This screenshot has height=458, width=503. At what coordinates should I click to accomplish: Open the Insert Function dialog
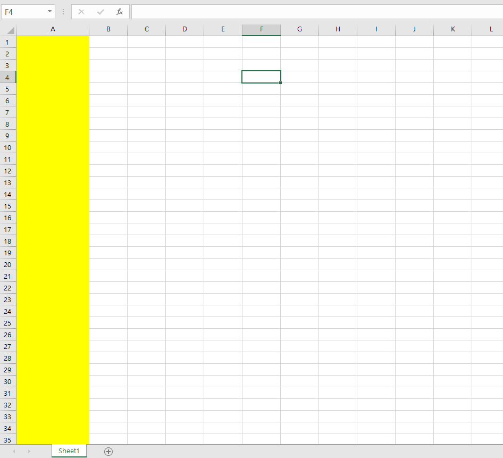point(119,12)
